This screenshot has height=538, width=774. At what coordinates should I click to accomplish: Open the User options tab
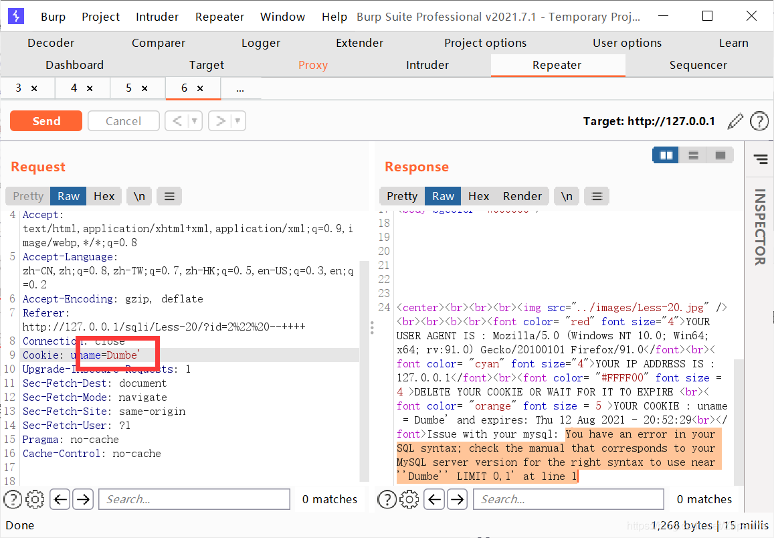point(627,43)
